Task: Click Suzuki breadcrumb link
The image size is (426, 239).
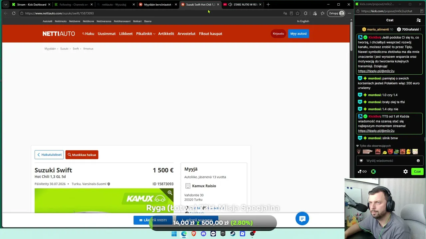Action: click(x=64, y=48)
